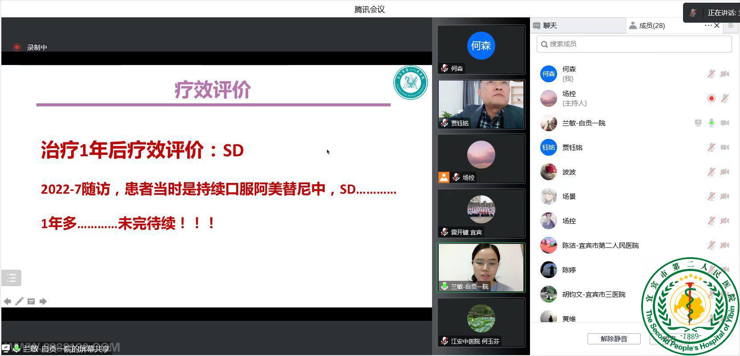The height and width of the screenshot is (356, 740).
Task: Toggle camera for 何森 (我) in member list
Action: coord(725,74)
